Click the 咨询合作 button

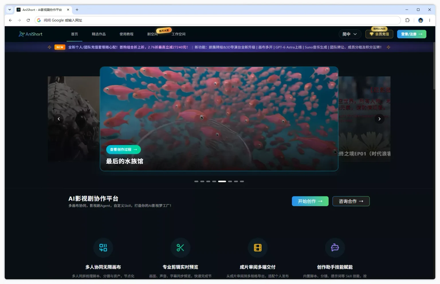[351, 201]
